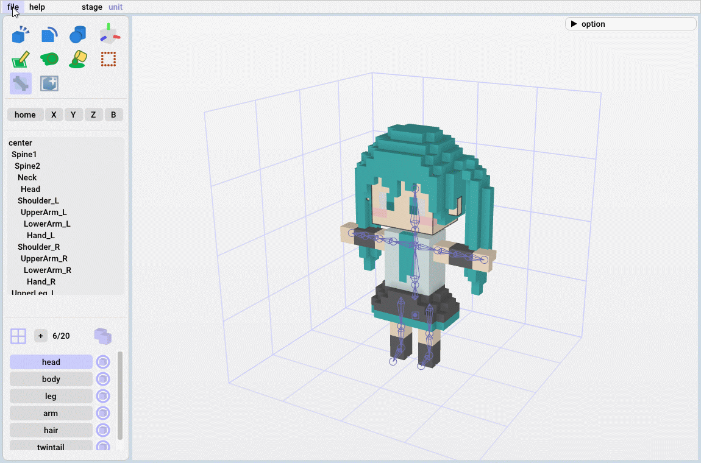
Task: Select the blue cube create-voxel tool
Action: [21, 34]
